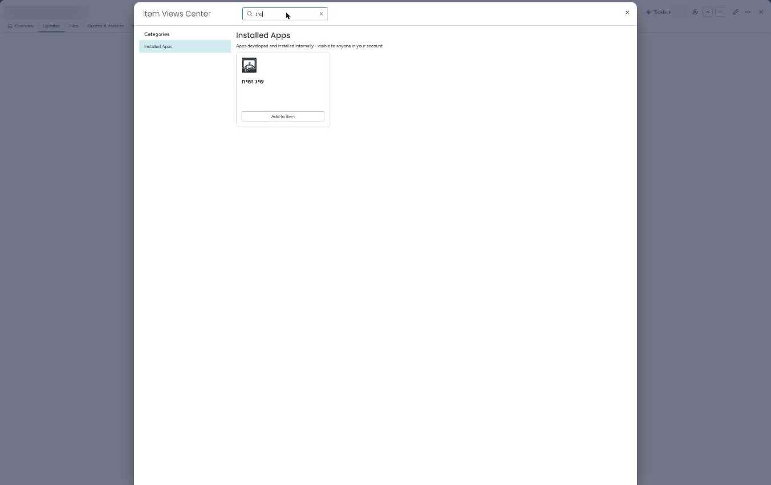
Task: Click the "Apps developed and installed internally" description
Action: 310,46
